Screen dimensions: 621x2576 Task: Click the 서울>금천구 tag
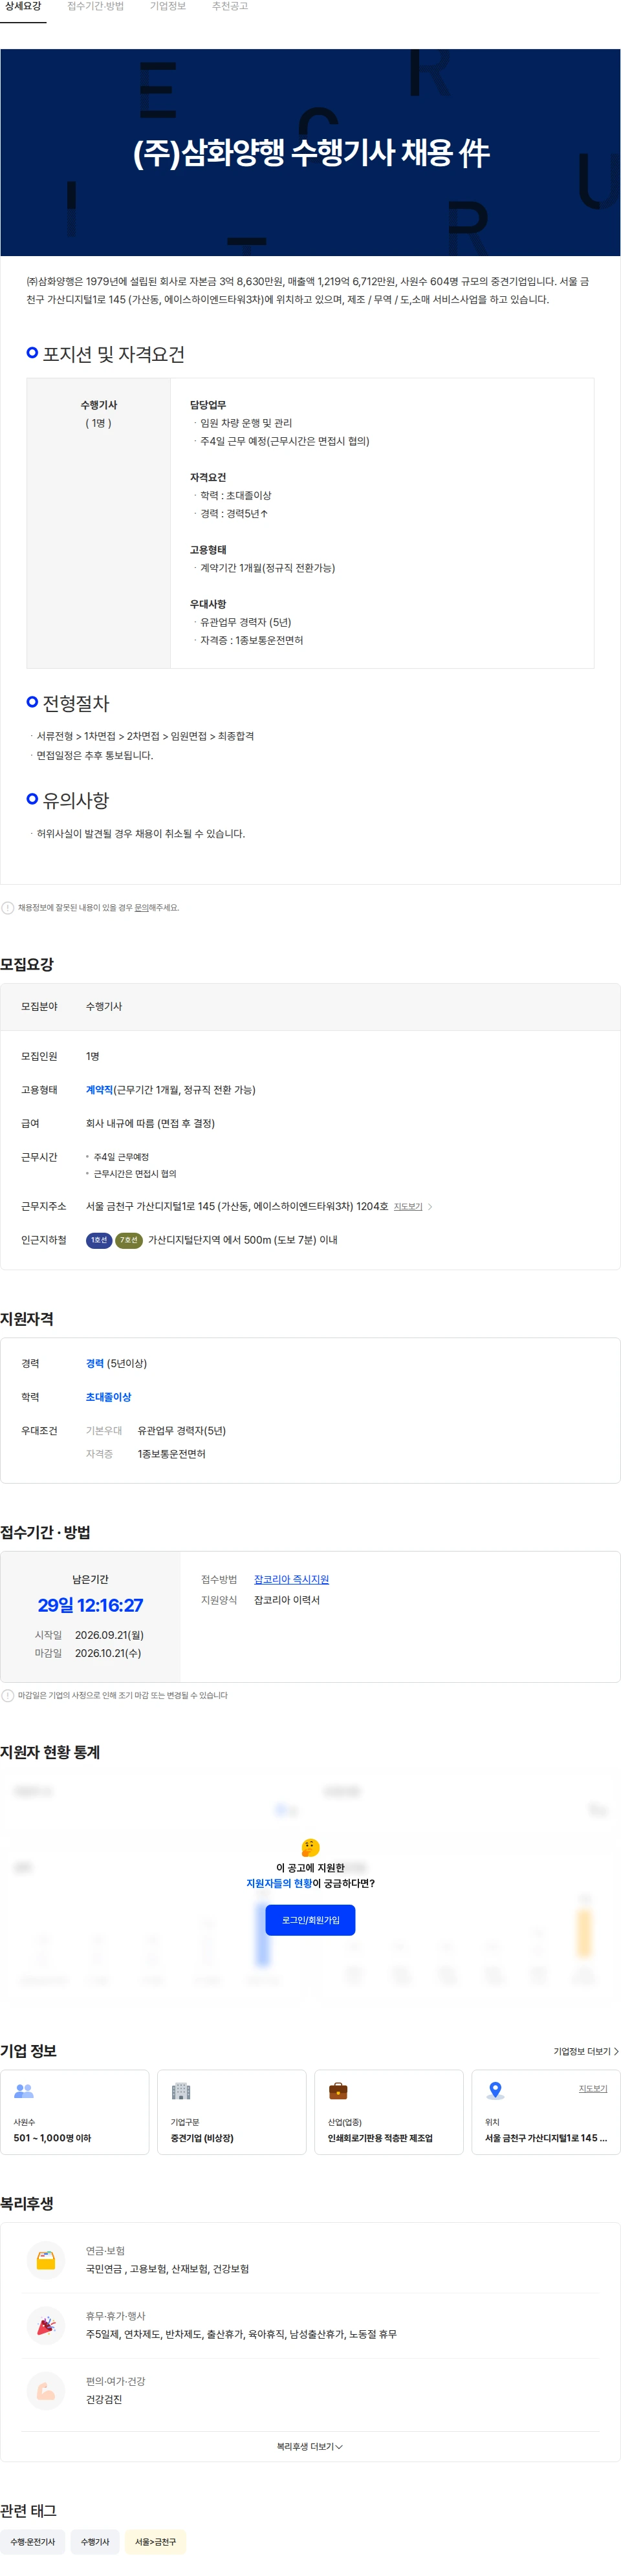pos(155,2542)
